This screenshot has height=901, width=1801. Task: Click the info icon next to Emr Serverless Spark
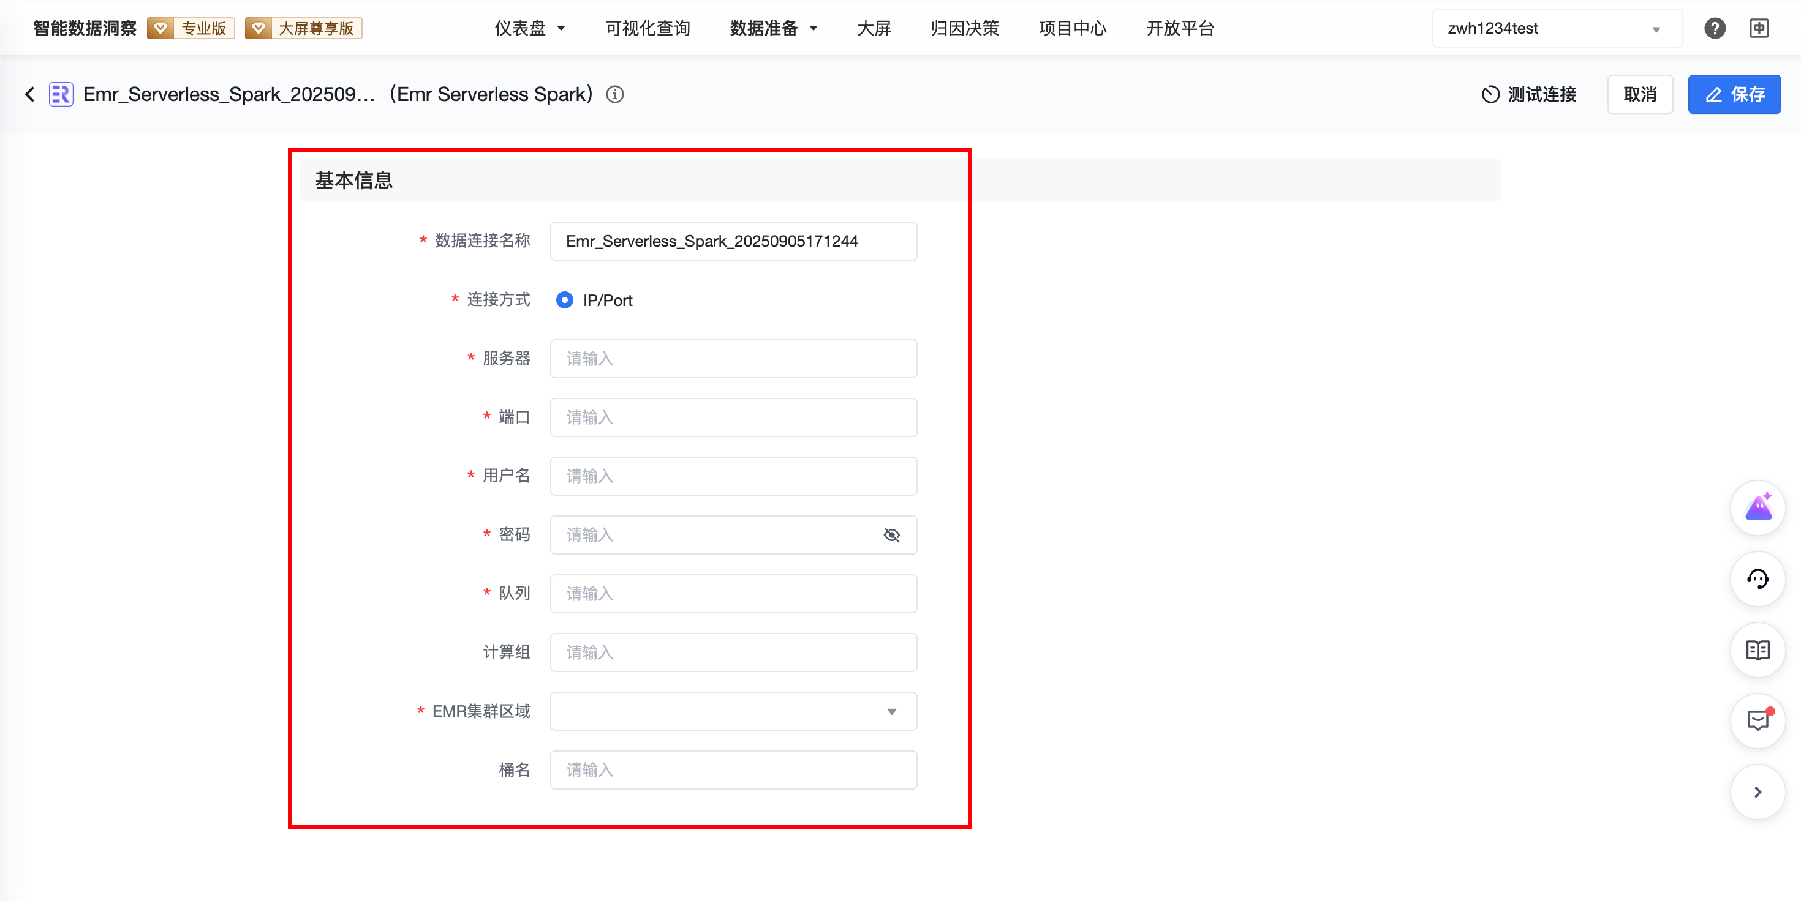tap(614, 94)
